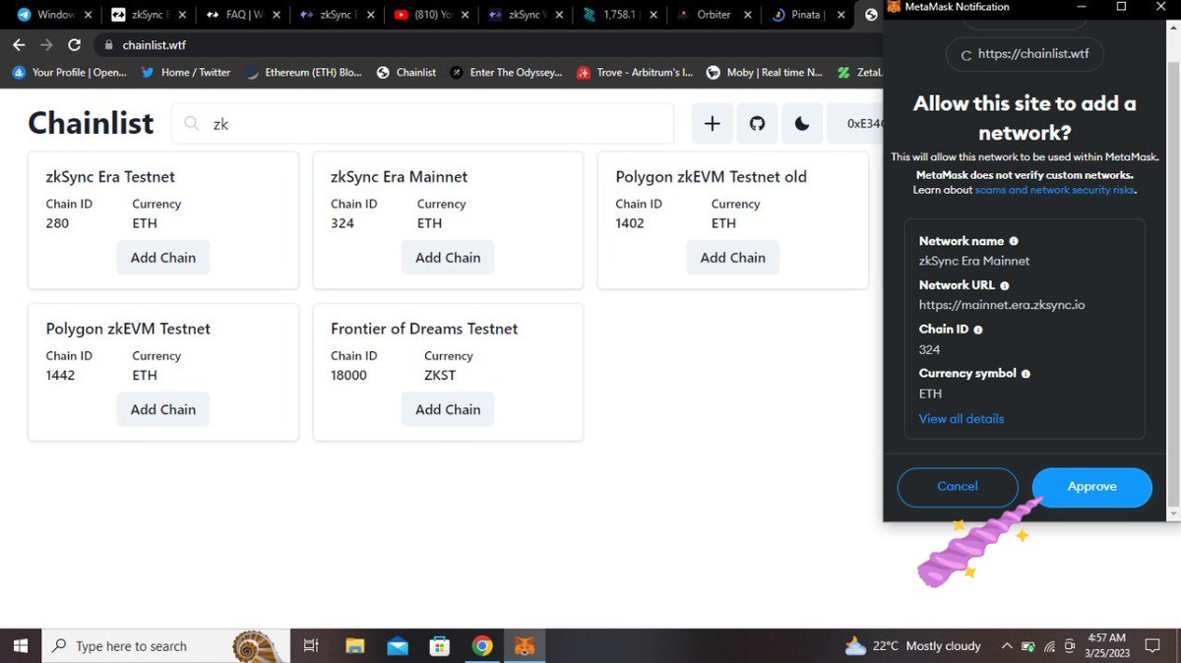
Task: Show hidden system tray icons
Action: point(1006,645)
